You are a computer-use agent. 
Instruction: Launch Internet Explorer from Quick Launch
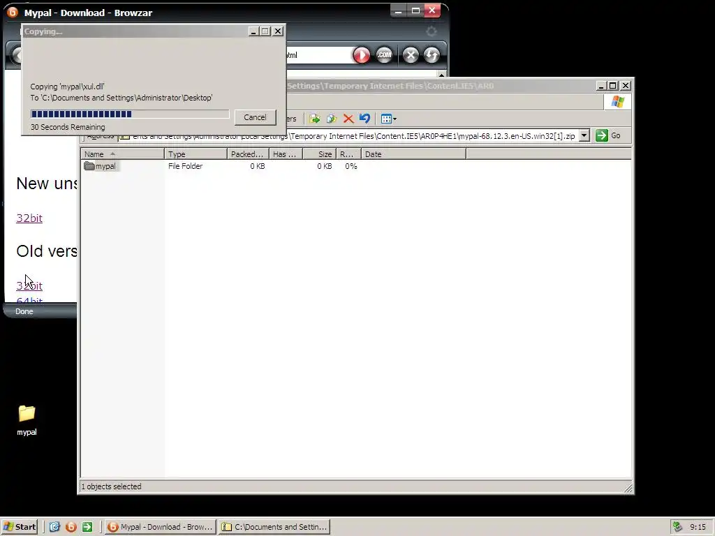(54, 527)
